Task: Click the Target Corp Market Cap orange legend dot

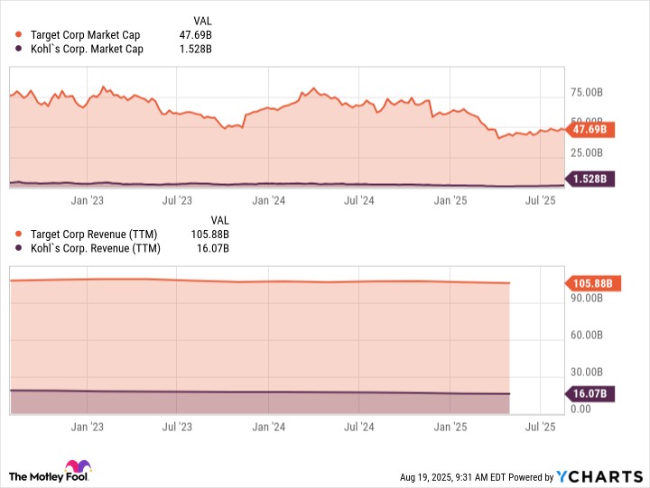Action: 20,35
